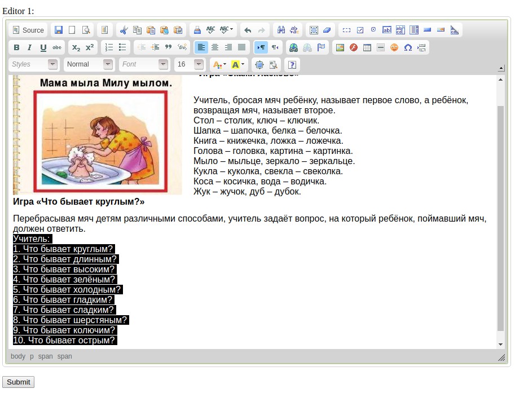The height and width of the screenshot is (393, 515).
Task: Insert a Hidden Field
Action: point(455,30)
